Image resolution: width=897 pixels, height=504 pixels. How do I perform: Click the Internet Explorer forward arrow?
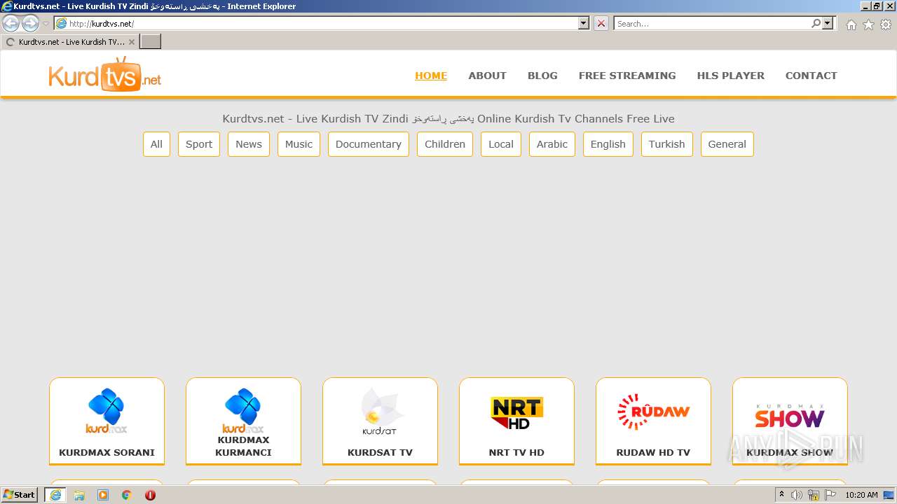(x=30, y=23)
